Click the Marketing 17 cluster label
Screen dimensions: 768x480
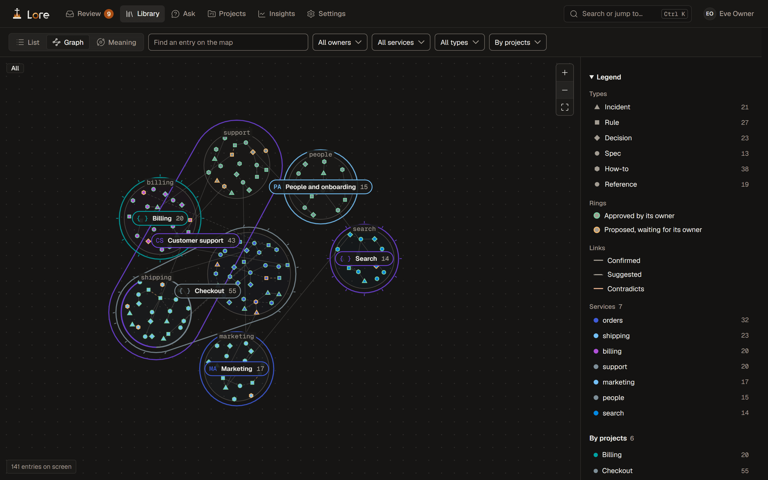pyautogui.click(x=237, y=369)
